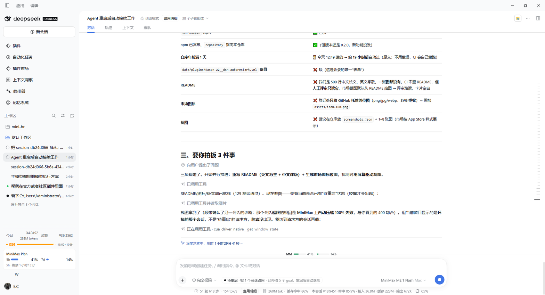Open the MiniMax M3.1 Flash model selector

[403, 280]
